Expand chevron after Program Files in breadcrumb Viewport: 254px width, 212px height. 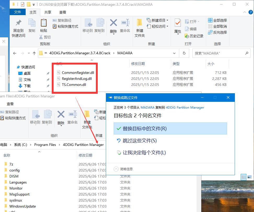pos(59,145)
